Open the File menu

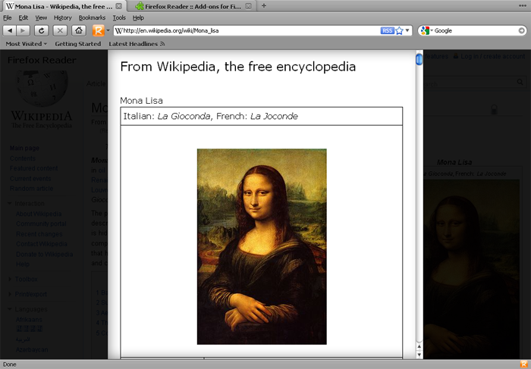[x=7, y=17]
